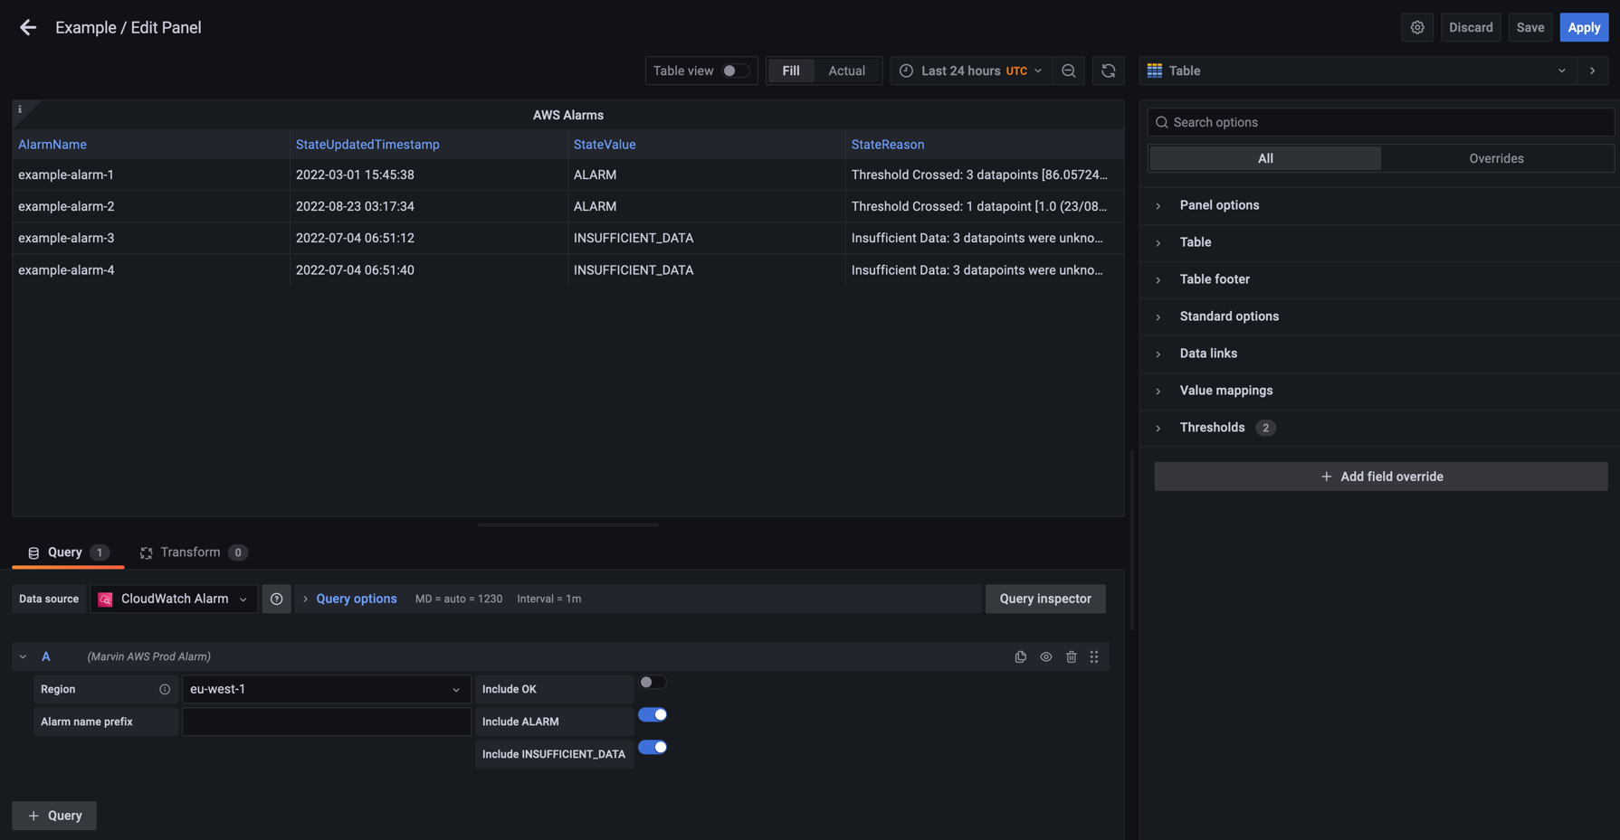The image size is (1620, 840).
Task: Delete query A using trash icon
Action: [1071, 656]
